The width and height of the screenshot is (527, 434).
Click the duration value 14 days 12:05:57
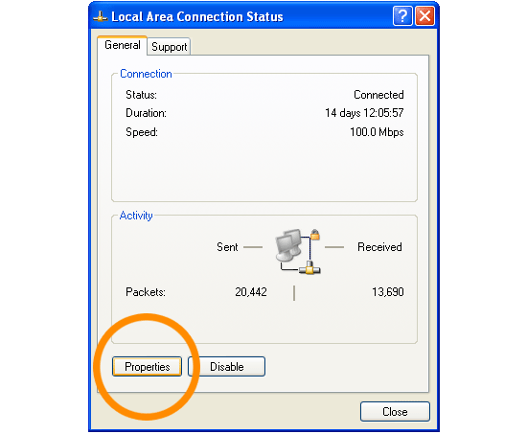[364, 113]
